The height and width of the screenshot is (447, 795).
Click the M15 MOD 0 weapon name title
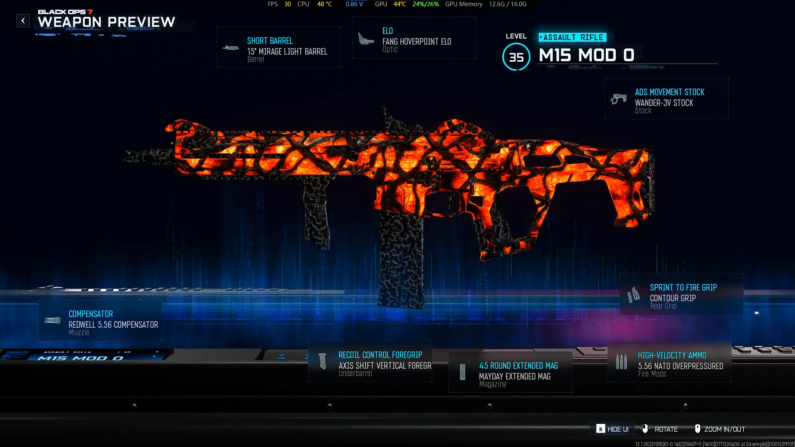tap(586, 55)
